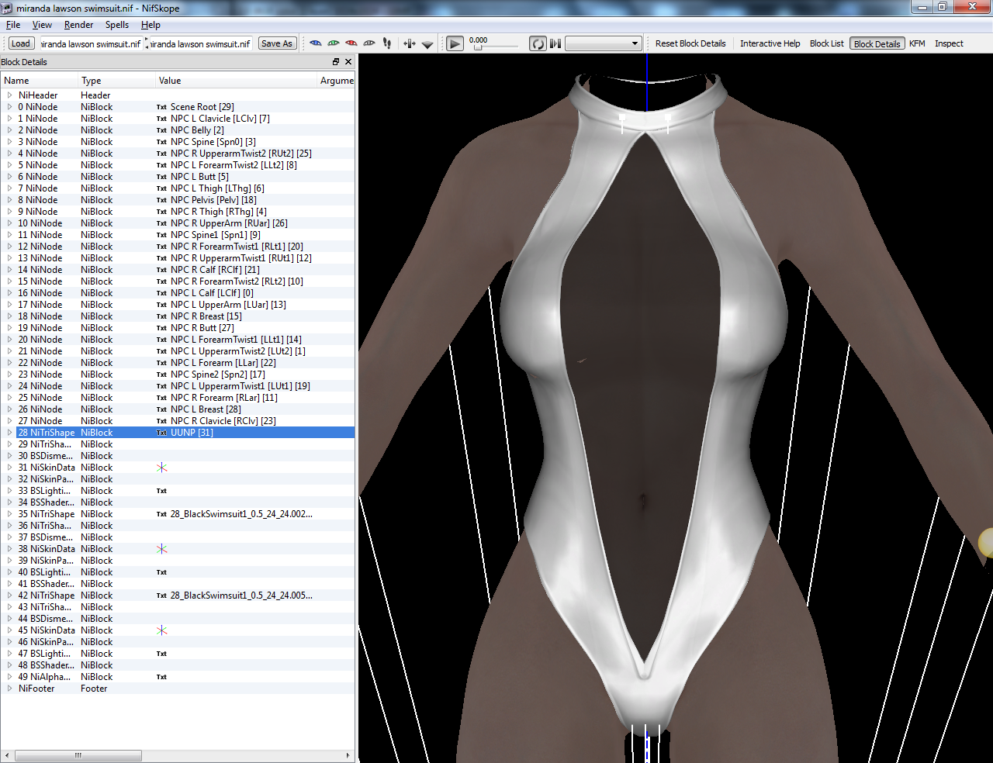Click the red eye view icon

click(351, 43)
